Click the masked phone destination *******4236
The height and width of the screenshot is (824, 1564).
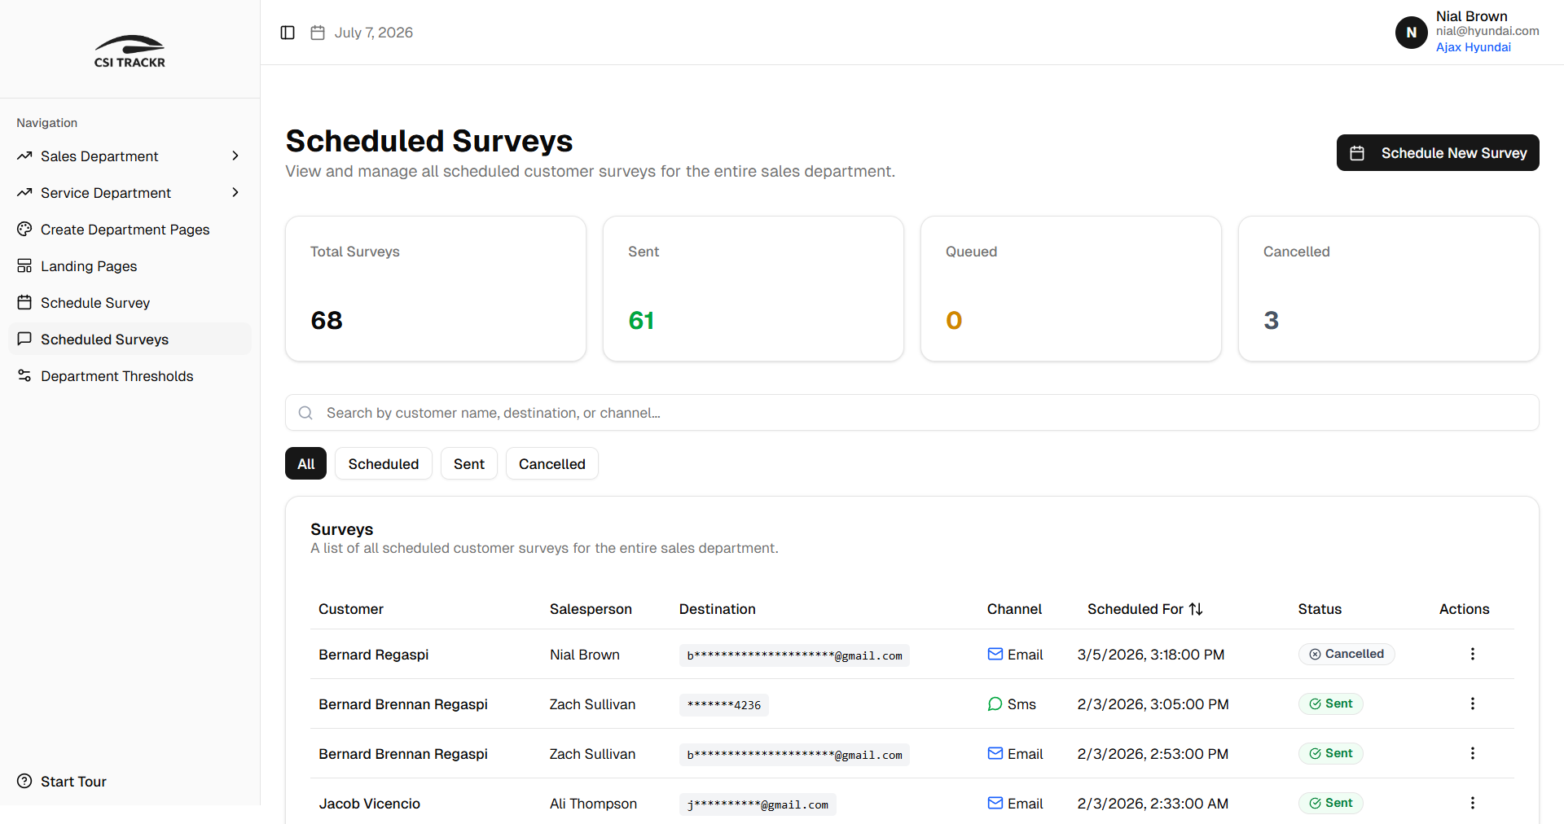click(x=723, y=705)
